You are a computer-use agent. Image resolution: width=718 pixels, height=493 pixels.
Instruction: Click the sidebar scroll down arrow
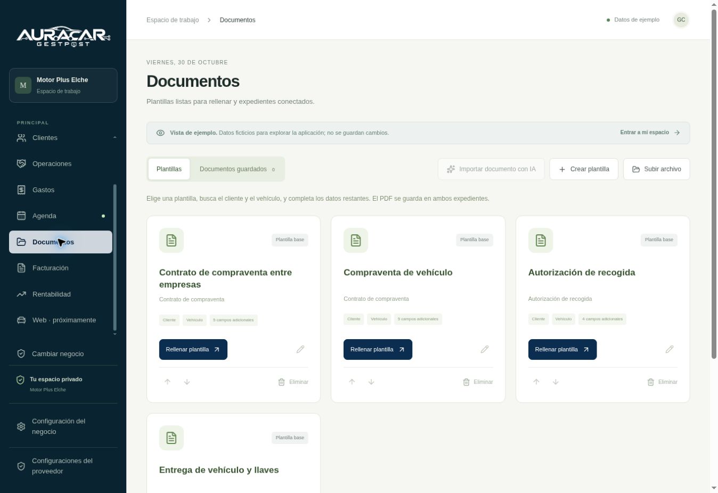point(115,334)
